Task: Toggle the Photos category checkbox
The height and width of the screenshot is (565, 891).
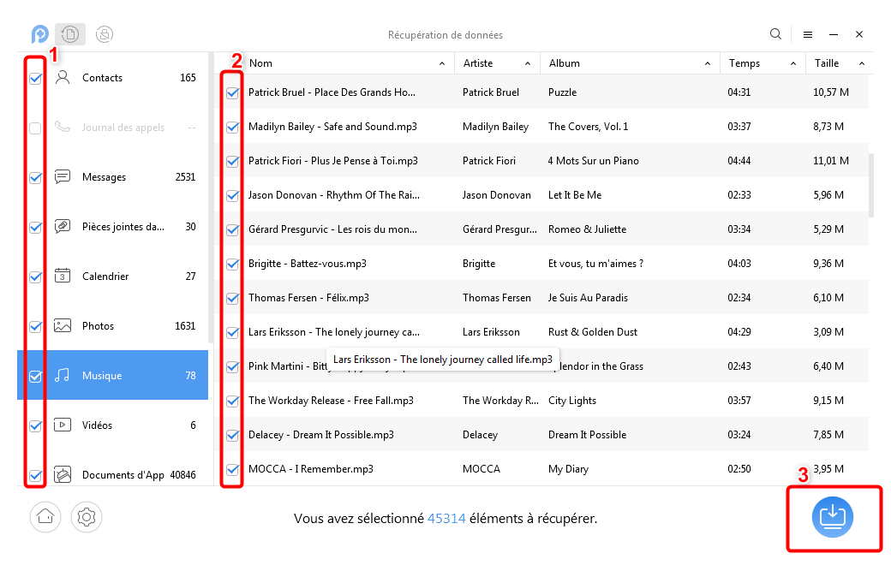Action: click(35, 326)
